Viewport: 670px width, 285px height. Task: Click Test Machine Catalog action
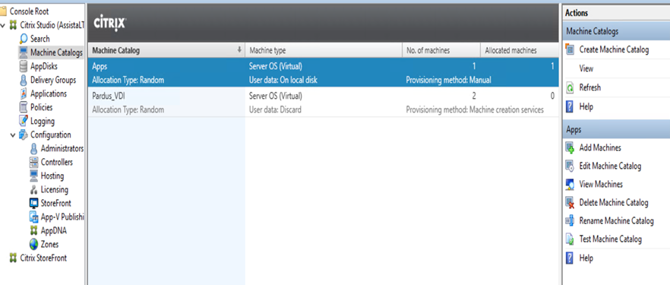click(611, 239)
